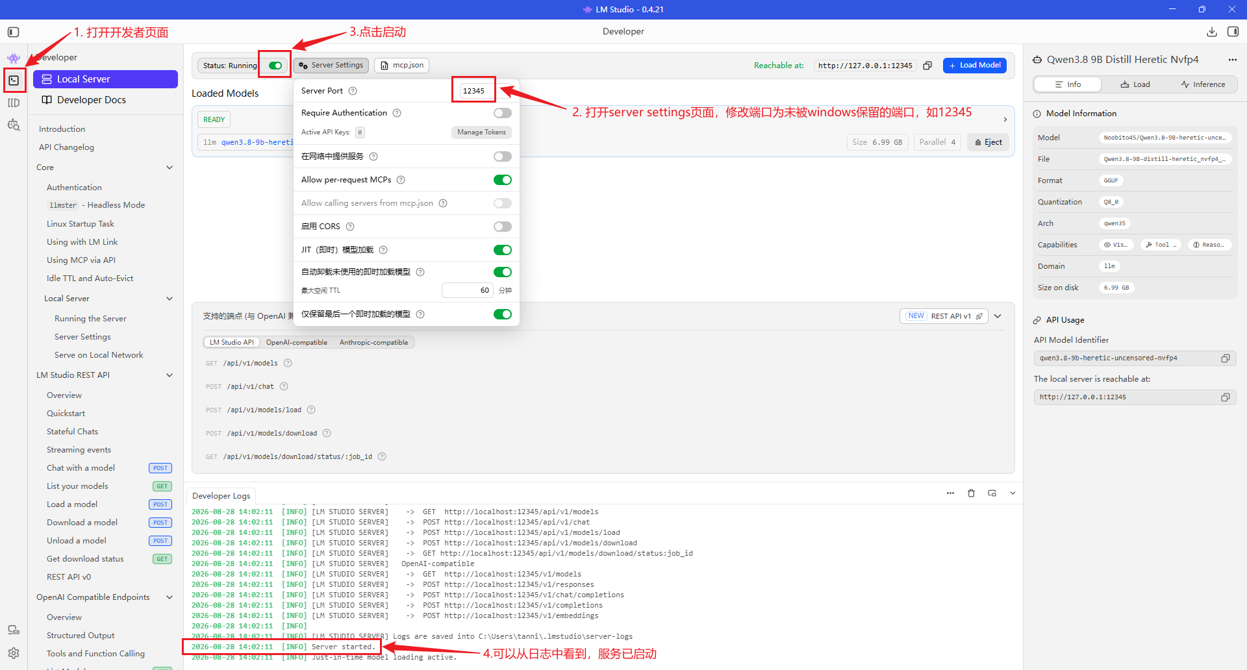
Task: Toggle the right sidebar panel icon
Action: (x=1233, y=32)
